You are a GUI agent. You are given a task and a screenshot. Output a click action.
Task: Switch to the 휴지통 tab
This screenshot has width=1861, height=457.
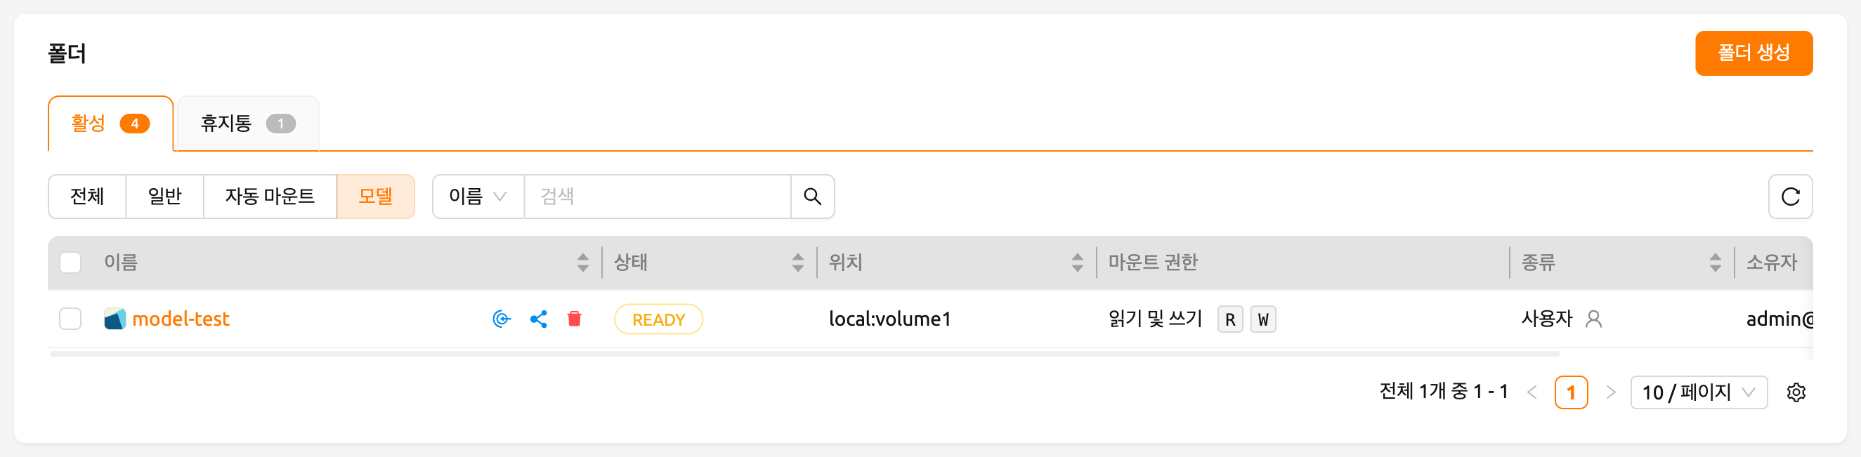click(247, 124)
